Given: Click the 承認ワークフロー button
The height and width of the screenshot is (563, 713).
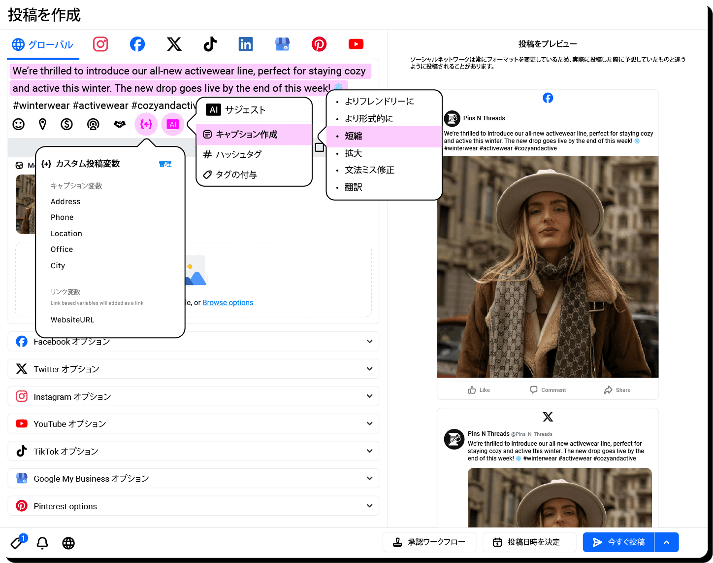Looking at the screenshot, I should tap(429, 542).
